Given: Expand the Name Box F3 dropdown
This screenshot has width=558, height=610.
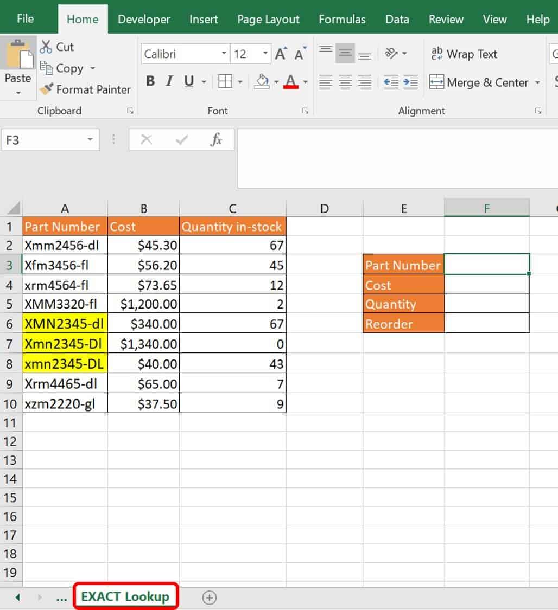Looking at the screenshot, I should tap(90, 139).
